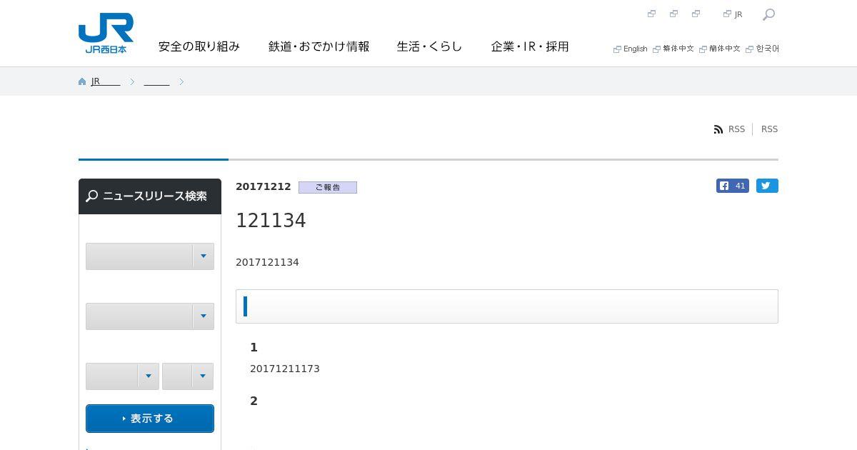Click the RSS feed icon
This screenshot has height=450, width=857.
[x=718, y=129]
